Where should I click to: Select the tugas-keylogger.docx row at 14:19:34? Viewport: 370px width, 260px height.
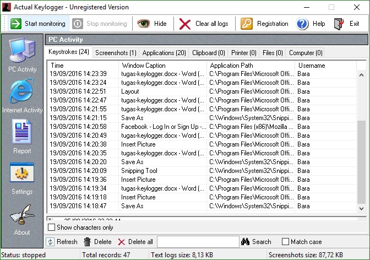coord(202,188)
